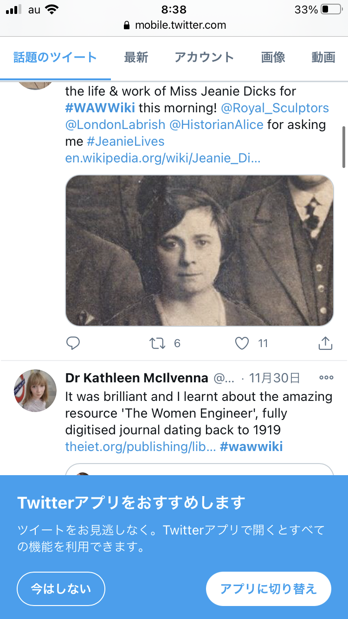Screen dimensions: 348x619
Task: Open the #WAWWiki hashtag link
Action: pyautogui.click(x=100, y=108)
